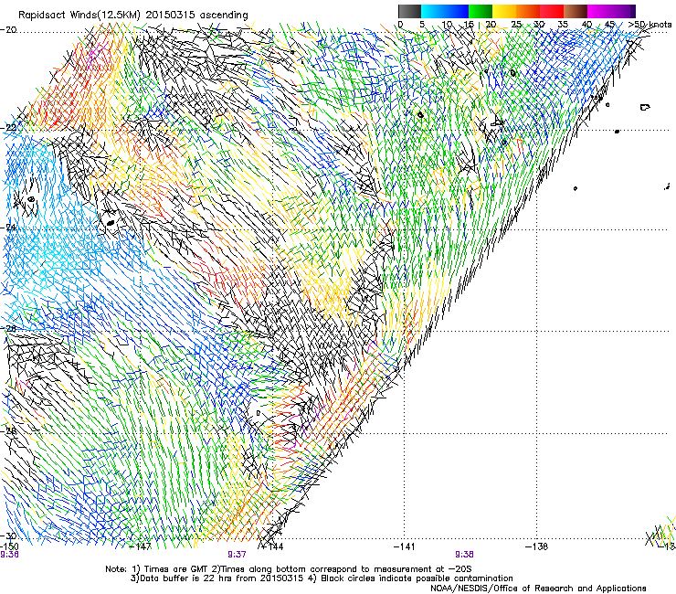676x594 pixels.
Task: Click the '-22' latitude label
Action: point(8,127)
